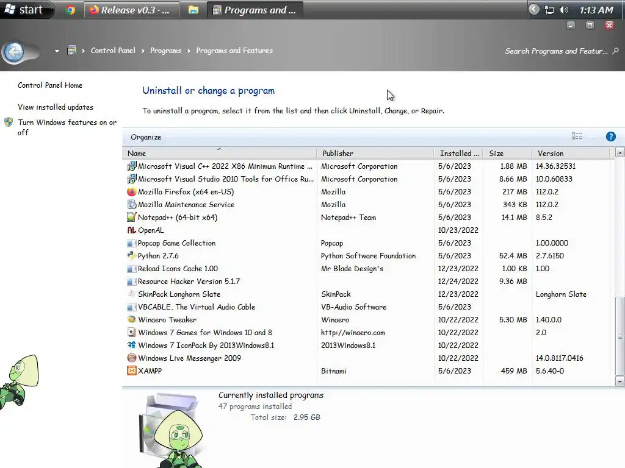
Task: Focus the Search Programs and Features box
Action: pos(555,51)
